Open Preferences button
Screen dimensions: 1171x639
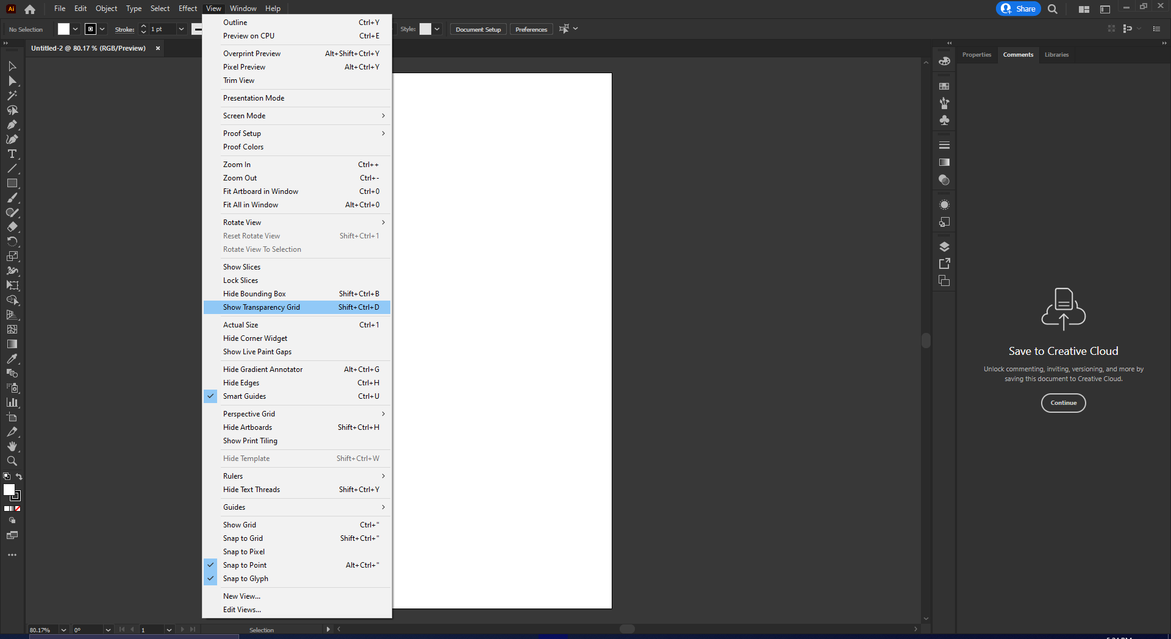(531, 29)
